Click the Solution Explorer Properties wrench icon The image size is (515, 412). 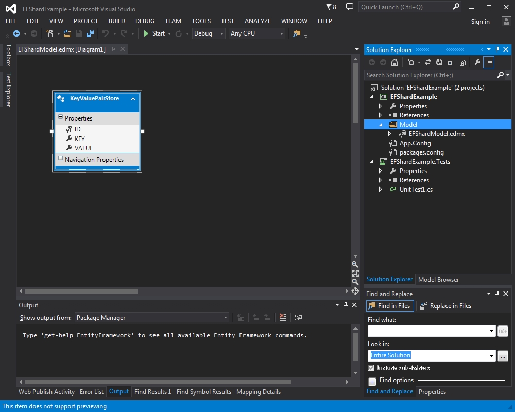point(477,62)
